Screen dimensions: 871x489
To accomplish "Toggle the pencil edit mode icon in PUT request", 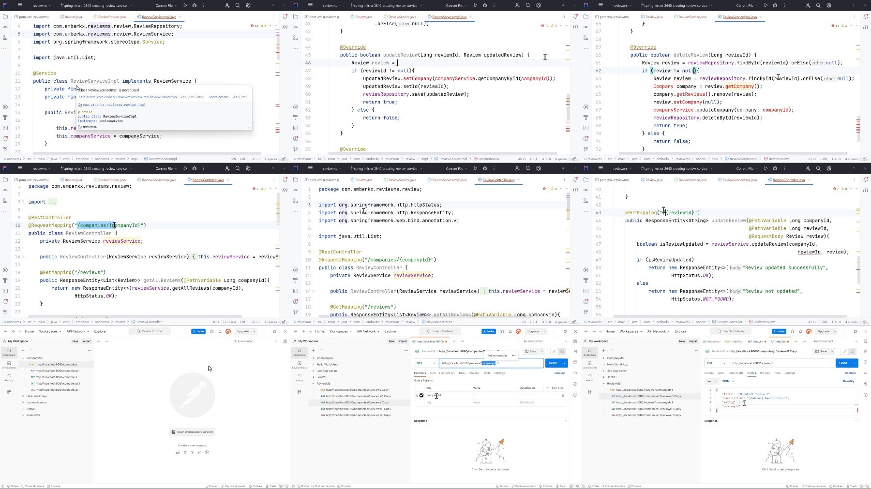I will [844, 351].
